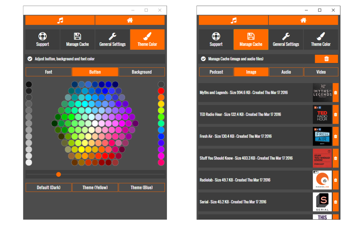Image resolution: width=364 pixels, height=227 pixels.
Task: Switch to the Font color tab
Action: coord(48,72)
